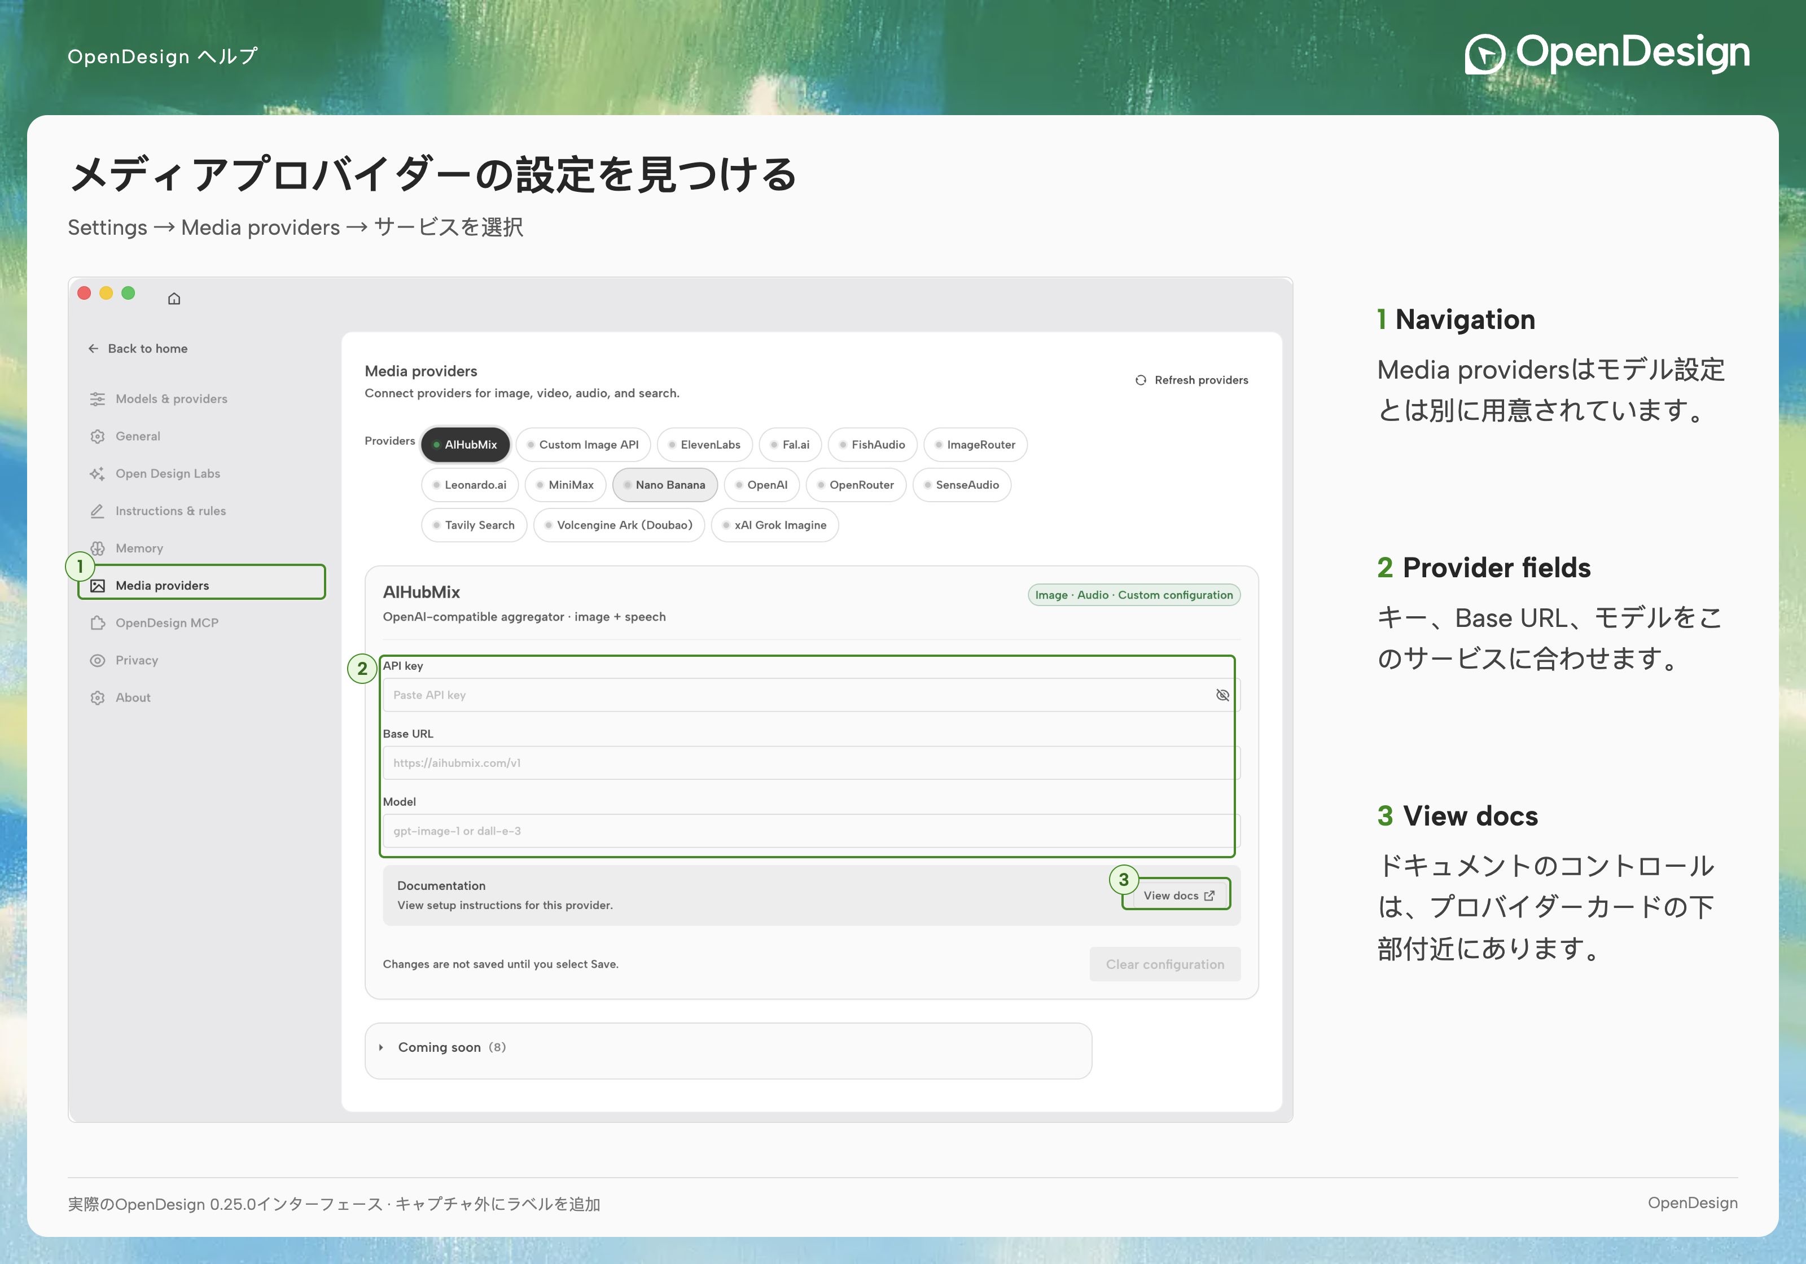Screen dimensions: 1806x1264
Task: Click the Privacy eye icon
Action: pos(98,661)
